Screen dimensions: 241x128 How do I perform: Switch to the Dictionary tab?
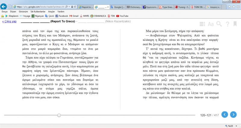(x=134, y=7)
